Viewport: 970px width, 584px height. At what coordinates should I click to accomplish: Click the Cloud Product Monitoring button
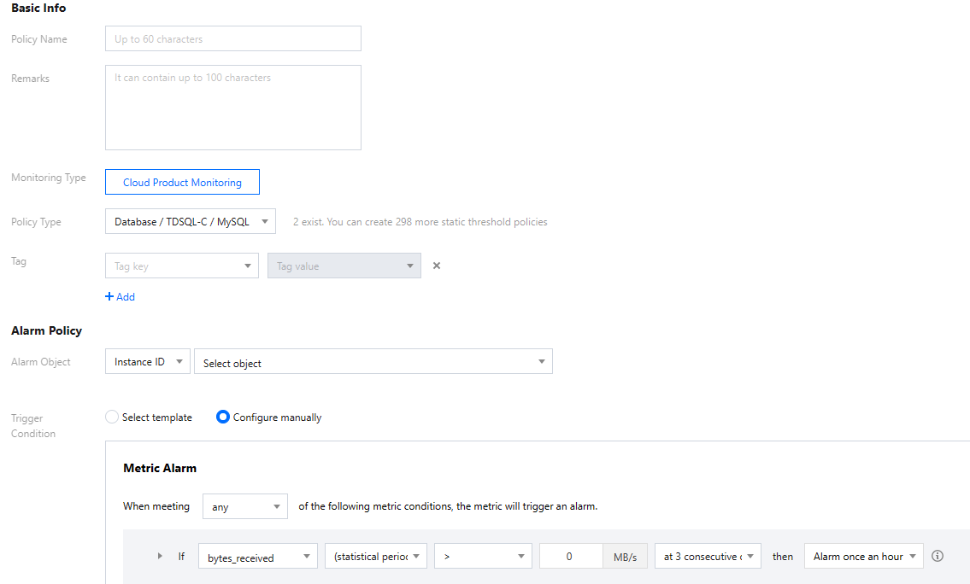182,183
